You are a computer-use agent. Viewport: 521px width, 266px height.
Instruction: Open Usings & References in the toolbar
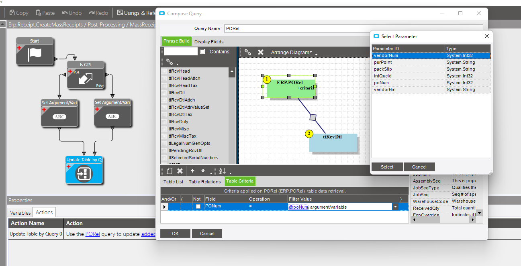click(136, 13)
